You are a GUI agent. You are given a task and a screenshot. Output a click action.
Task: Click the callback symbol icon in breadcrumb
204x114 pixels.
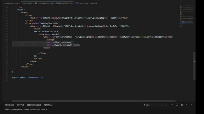[77, 3]
